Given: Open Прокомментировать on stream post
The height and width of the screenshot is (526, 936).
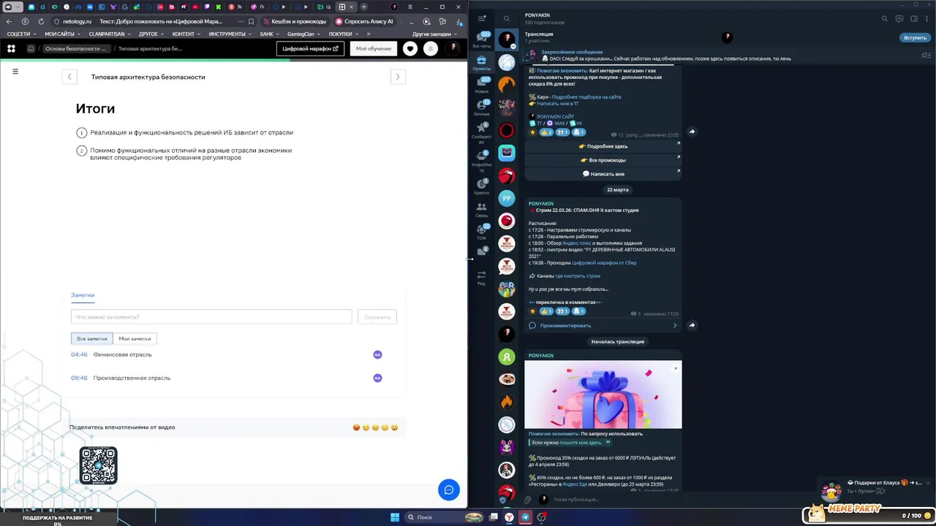Looking at the screenshot, I should coord(603,325).
